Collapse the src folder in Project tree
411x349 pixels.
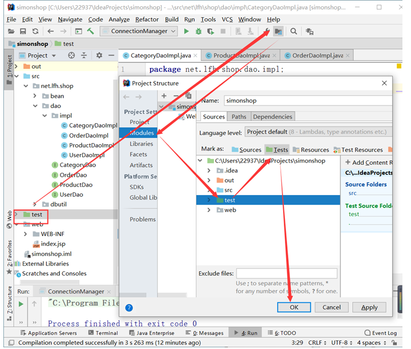pos(17,76)
